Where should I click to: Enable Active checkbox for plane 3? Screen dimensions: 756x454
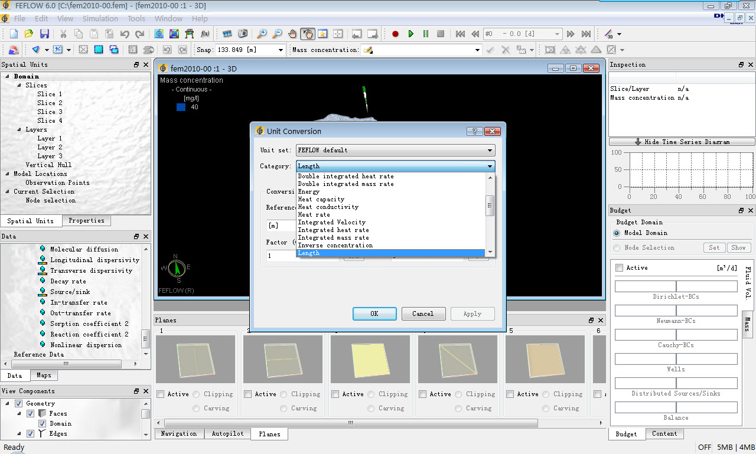point(336,394)
